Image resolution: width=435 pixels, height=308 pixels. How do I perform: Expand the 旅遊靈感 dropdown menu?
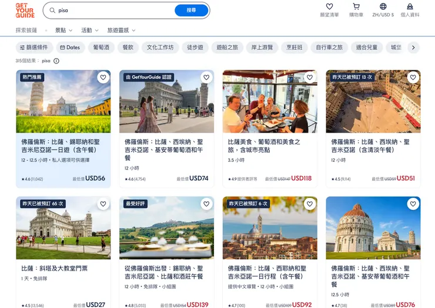[121, 30]
